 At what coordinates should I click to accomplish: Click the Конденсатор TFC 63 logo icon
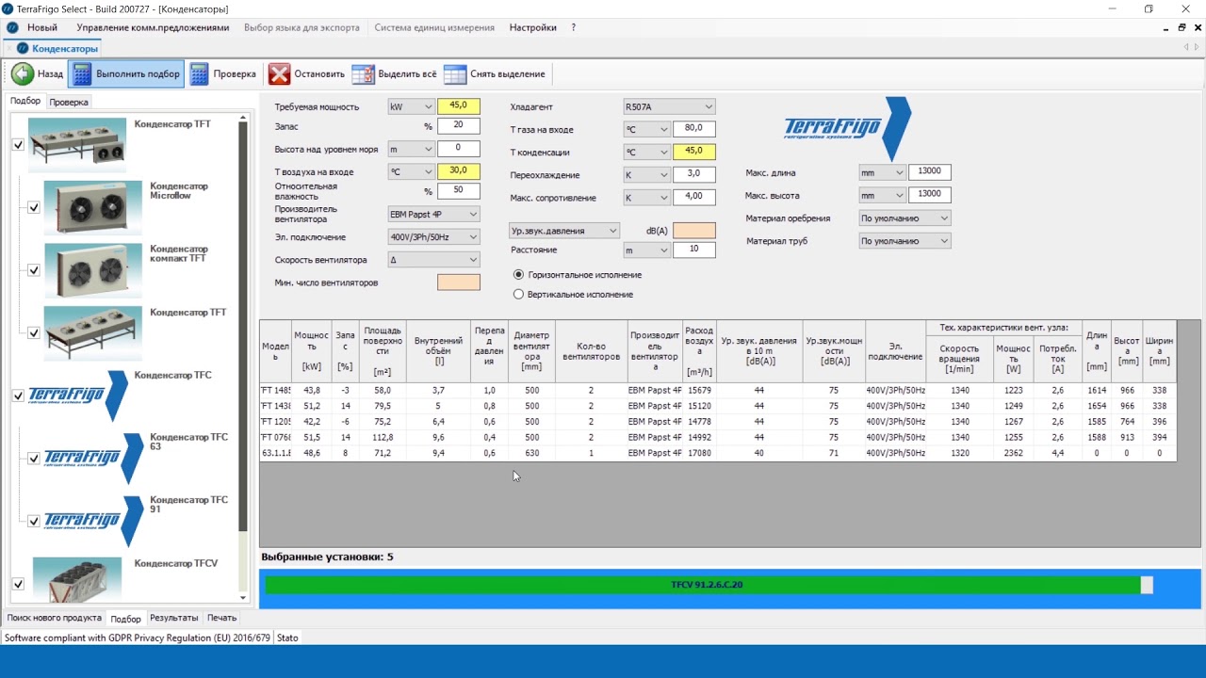coord(92,459)
